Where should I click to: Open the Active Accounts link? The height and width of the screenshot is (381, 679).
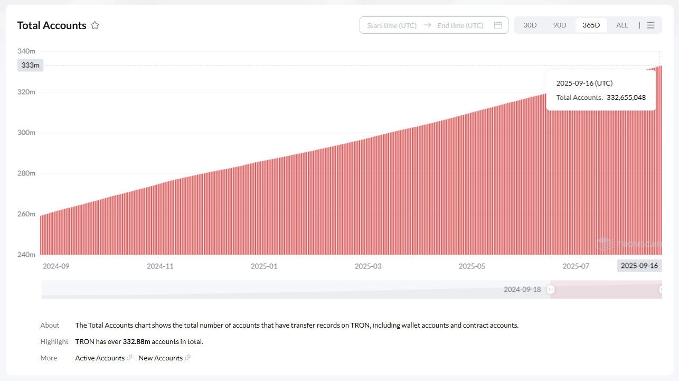(x=100, y=358)
